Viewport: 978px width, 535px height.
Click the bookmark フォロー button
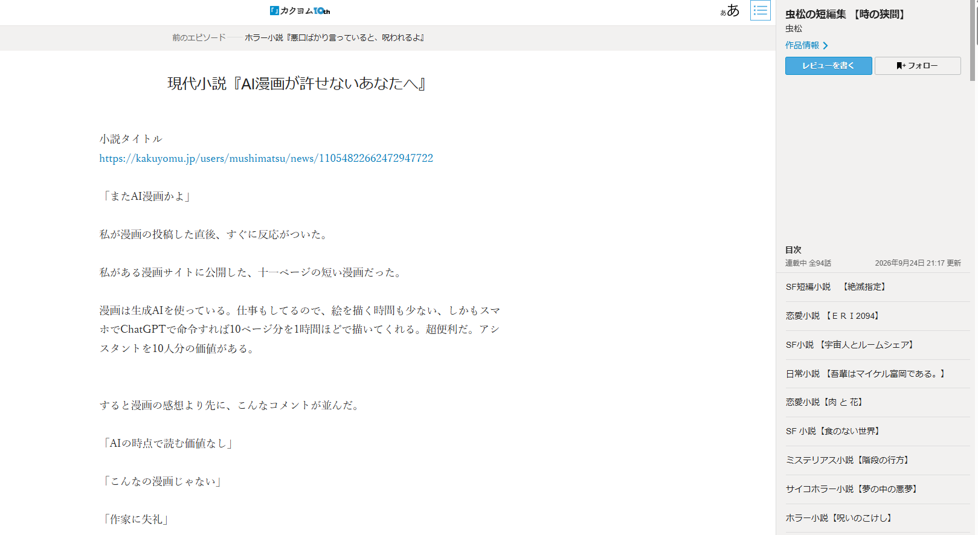(918, 66)
